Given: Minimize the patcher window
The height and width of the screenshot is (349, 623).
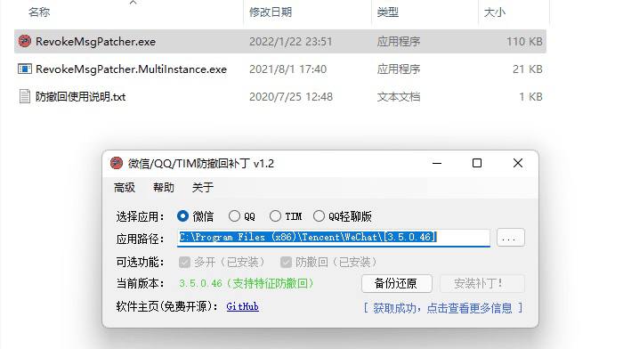Looking at the screenshot, I should [437, 163].
